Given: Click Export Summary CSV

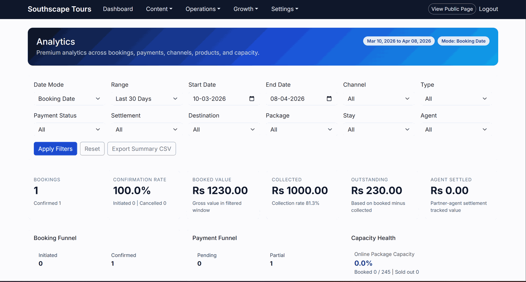Looking at the screenshot, I should [x=142, y=148].
